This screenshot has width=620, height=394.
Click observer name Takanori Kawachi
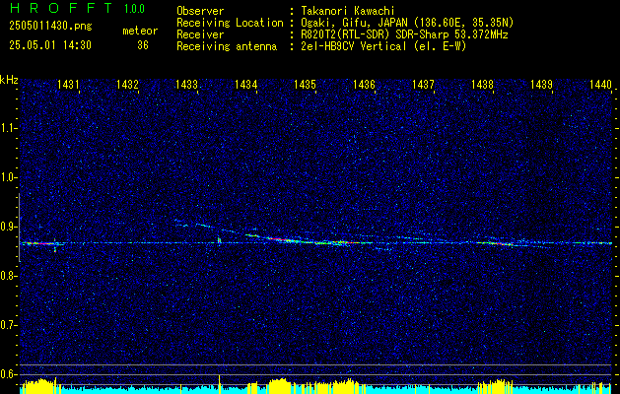pos(348,11)
